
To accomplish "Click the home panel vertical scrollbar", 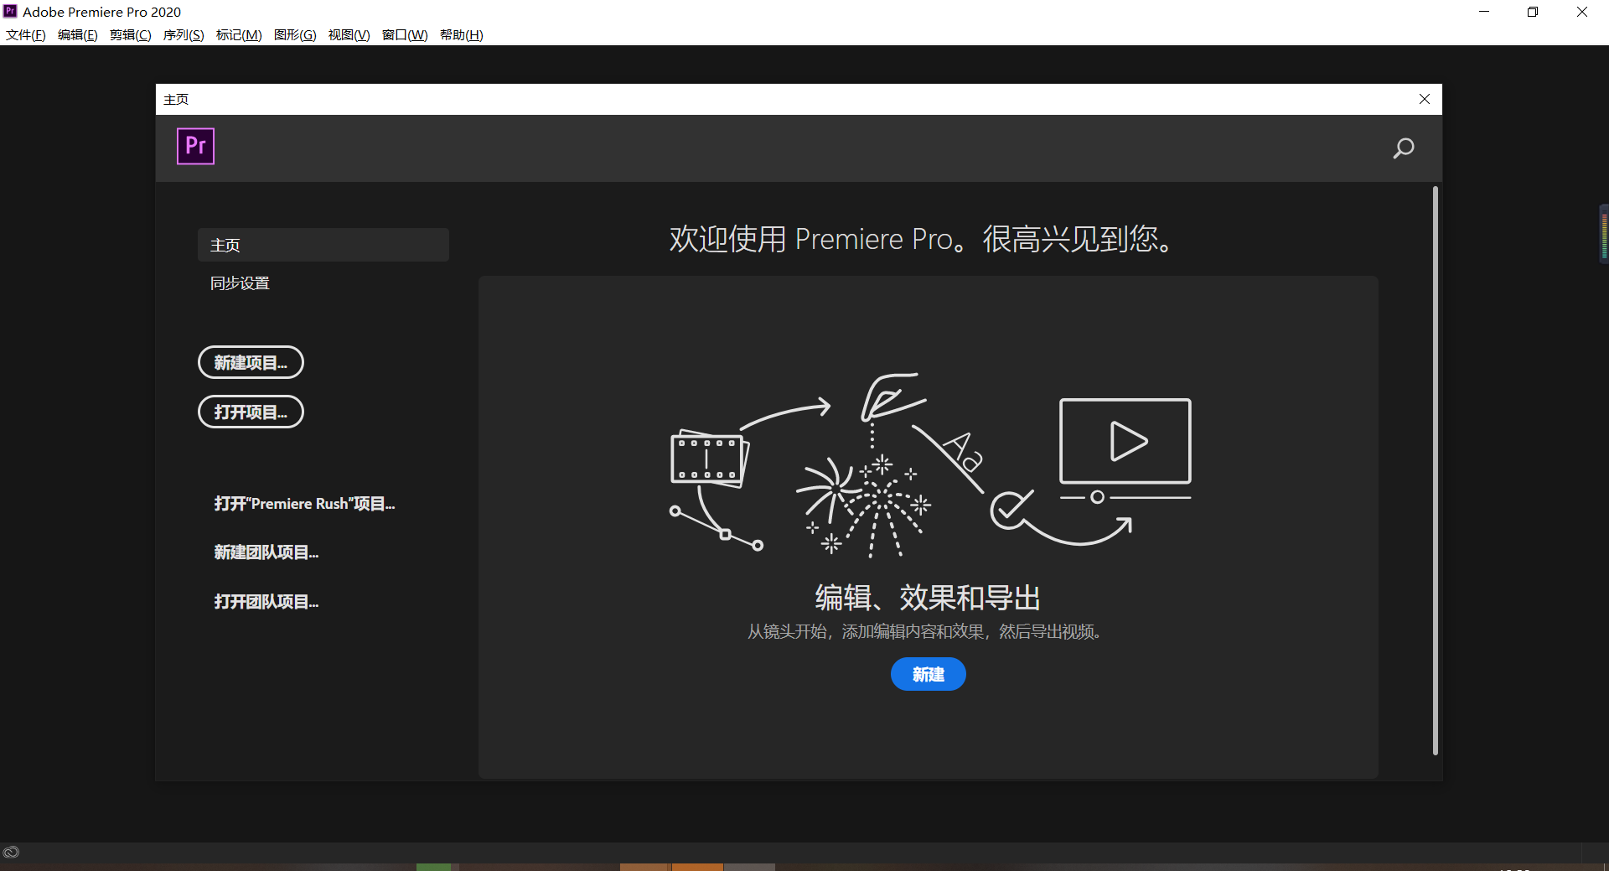I will point(1436,470).
